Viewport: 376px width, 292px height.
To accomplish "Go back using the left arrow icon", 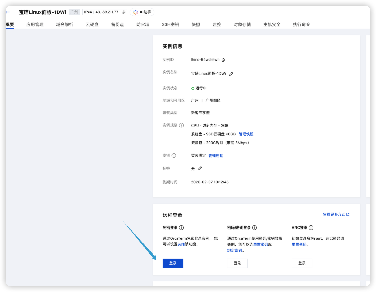I will 8,12.
